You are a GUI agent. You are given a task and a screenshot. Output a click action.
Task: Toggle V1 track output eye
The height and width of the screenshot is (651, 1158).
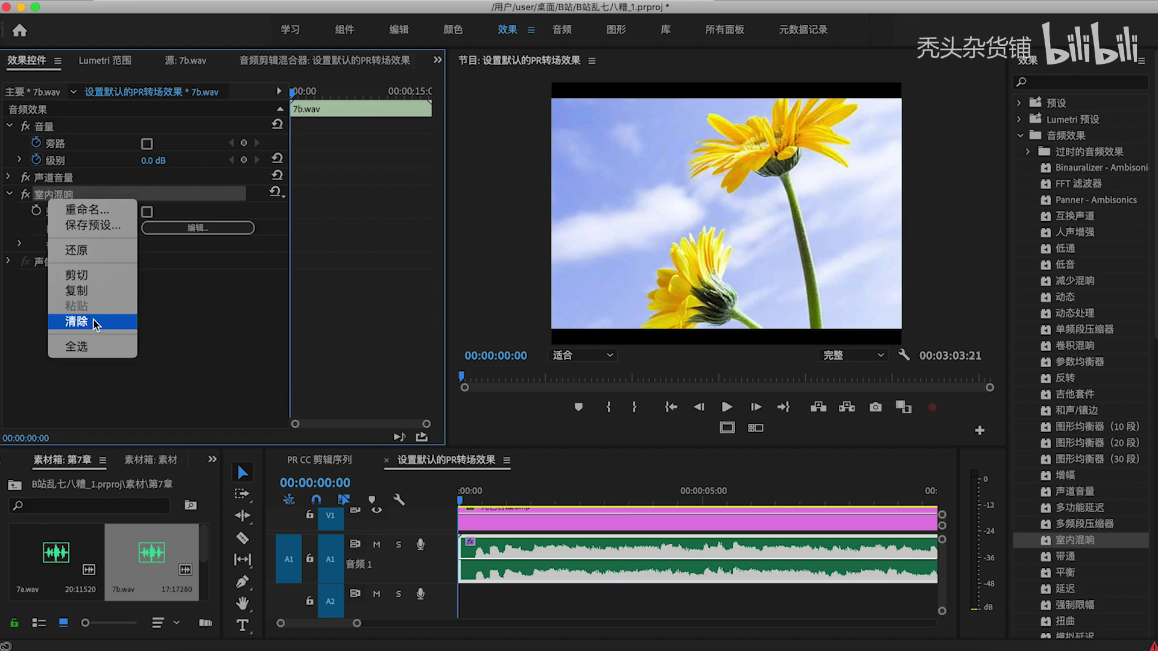point(376,511)
